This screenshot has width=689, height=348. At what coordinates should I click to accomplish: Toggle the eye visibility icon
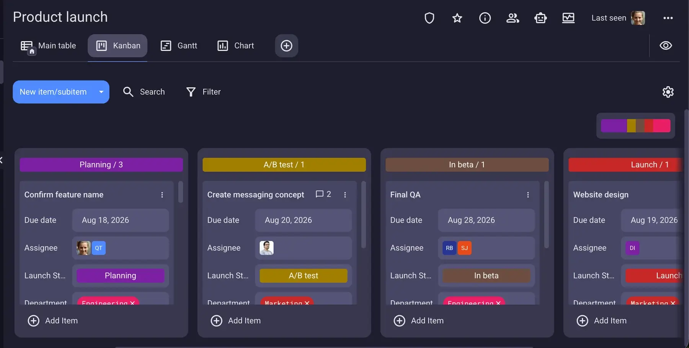click(x=666, y=45)
